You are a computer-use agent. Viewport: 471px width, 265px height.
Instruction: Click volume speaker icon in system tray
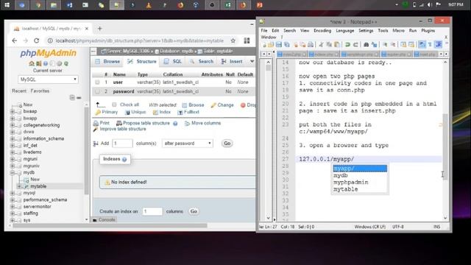click(430, 5)
